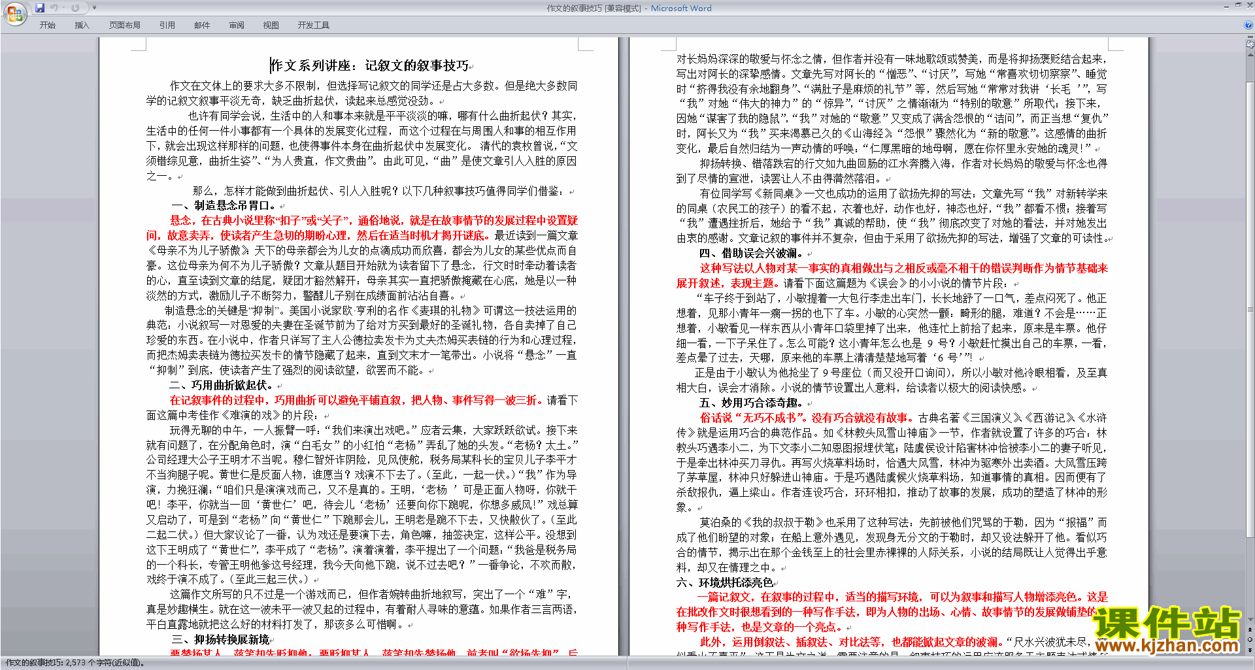Open the 插入 ribbon tab

[x=82, y=25]
